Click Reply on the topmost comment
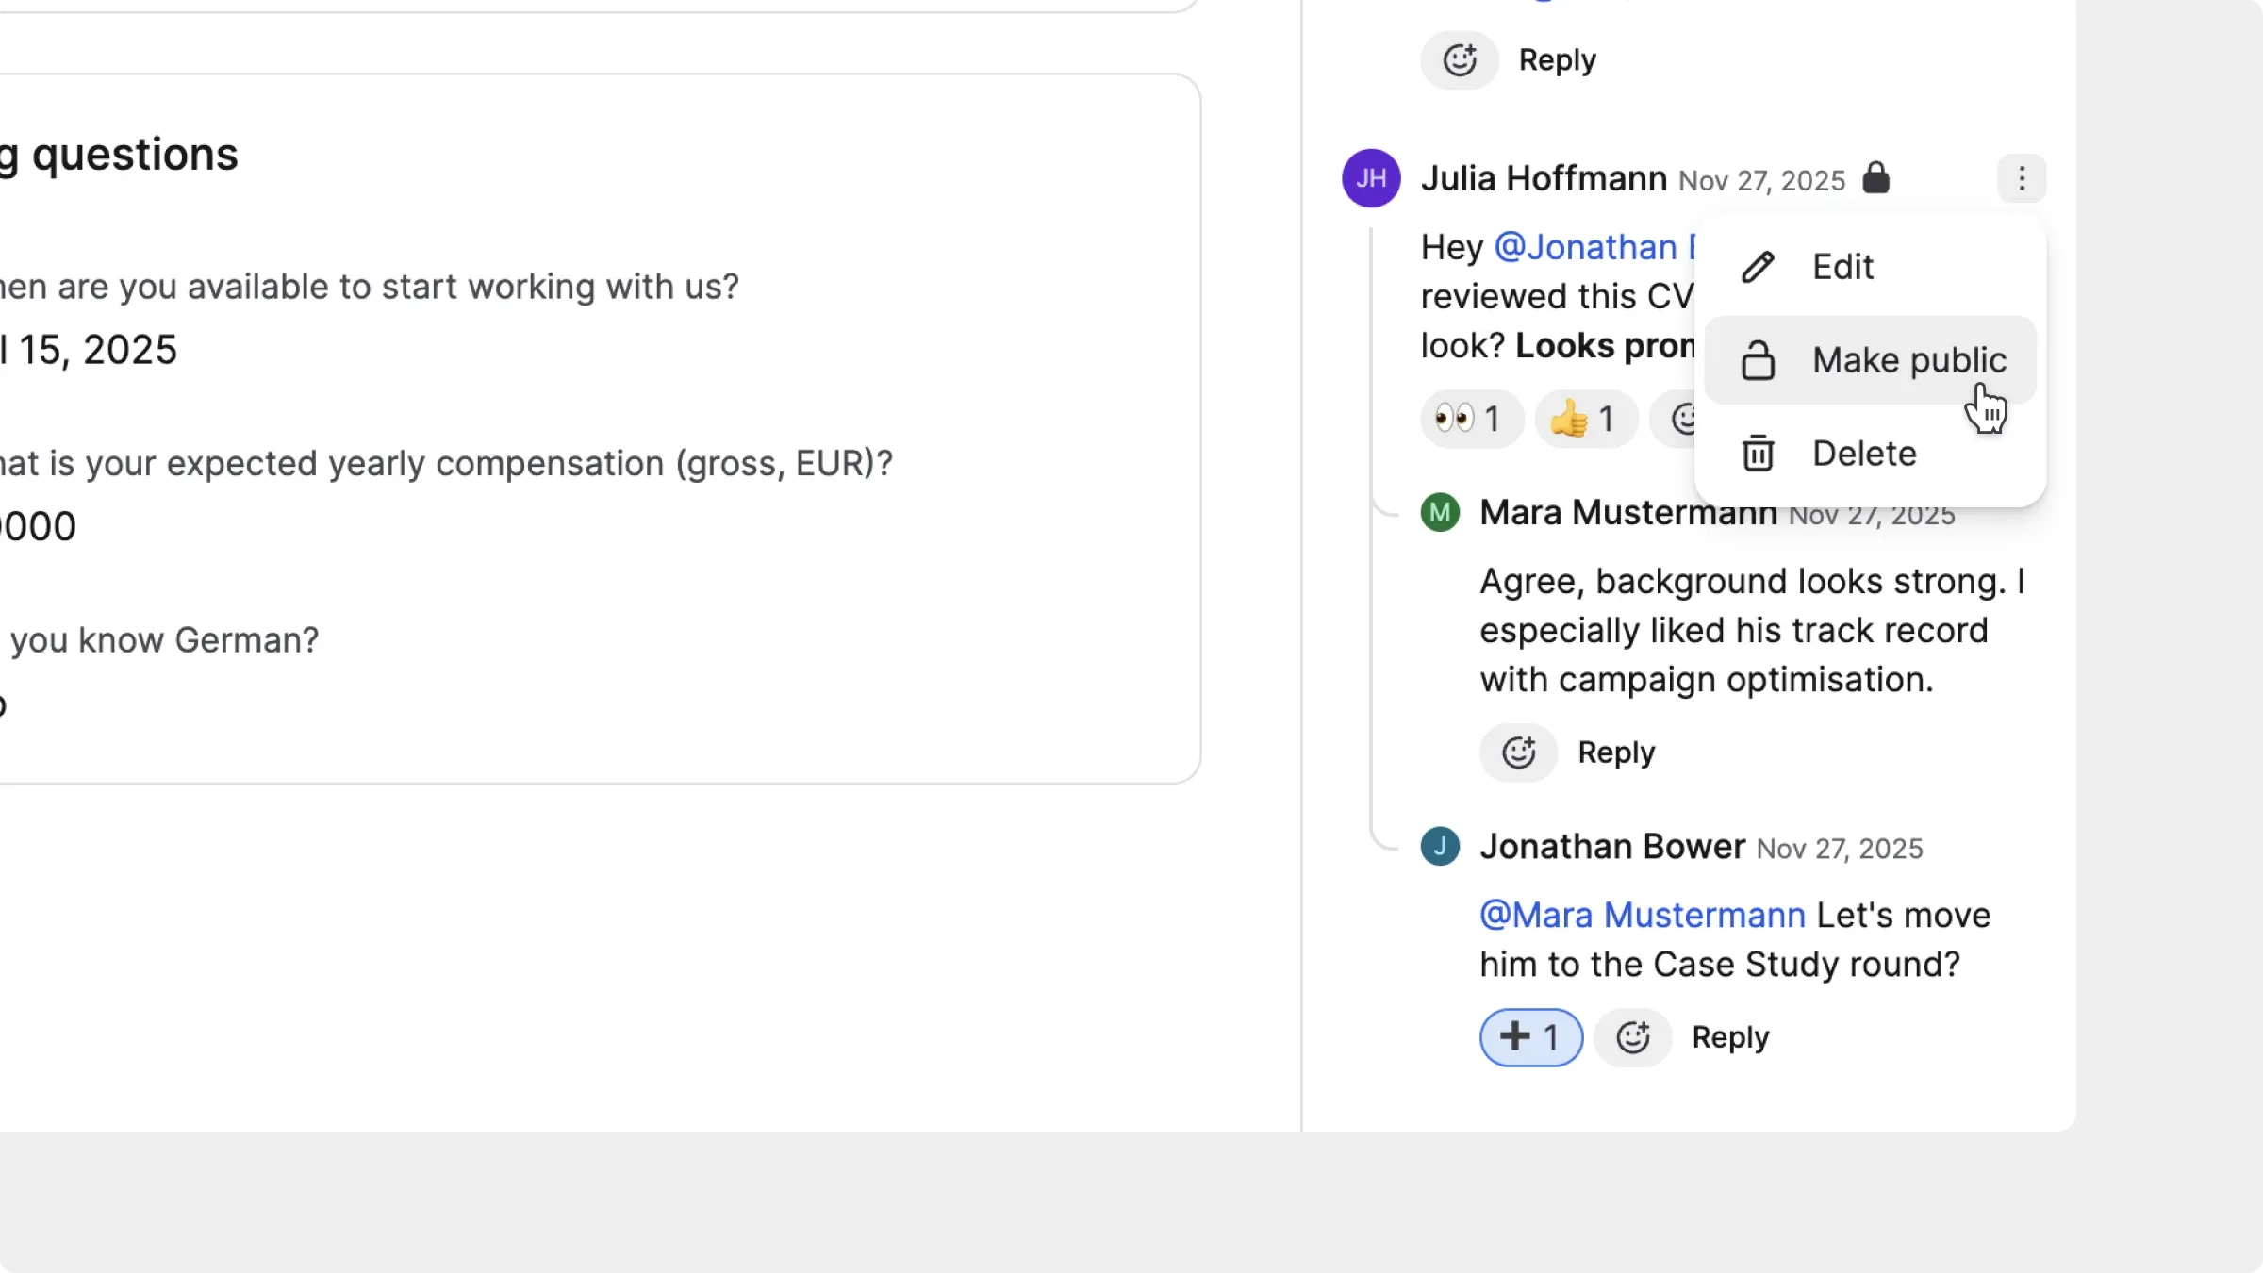 tap(1557, 60)
